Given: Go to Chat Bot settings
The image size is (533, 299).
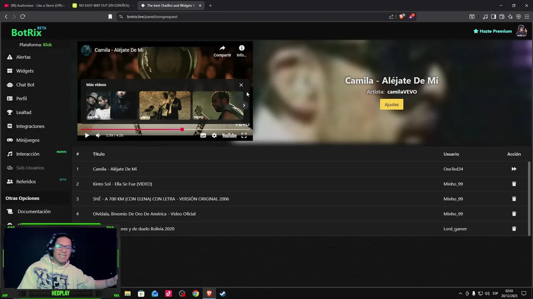Looking at the screenshot, I should 25,85.
